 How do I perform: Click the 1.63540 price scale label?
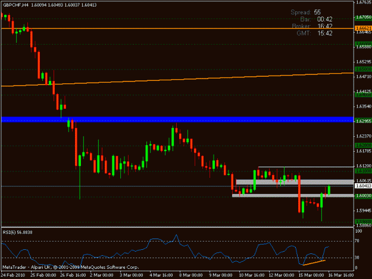[364, 106]
